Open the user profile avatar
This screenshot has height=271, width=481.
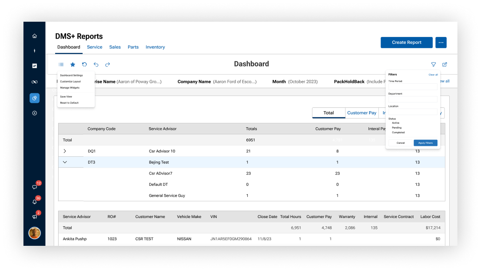tap(34, 233)
